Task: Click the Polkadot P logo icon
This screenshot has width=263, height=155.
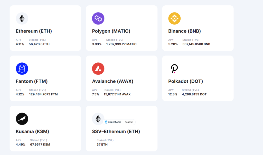Action: click(x=174, y=69)
